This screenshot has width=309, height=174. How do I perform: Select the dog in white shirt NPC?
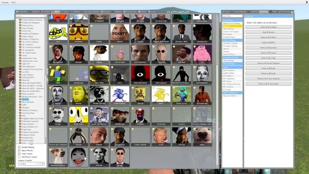[99, 54]
